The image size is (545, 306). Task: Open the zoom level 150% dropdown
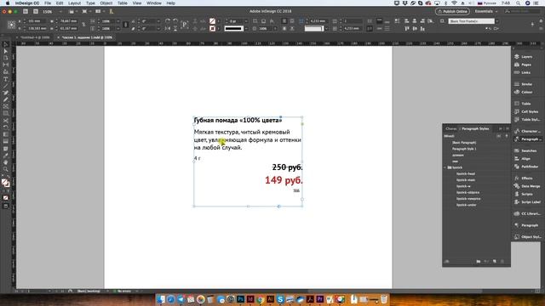[60, 11]
